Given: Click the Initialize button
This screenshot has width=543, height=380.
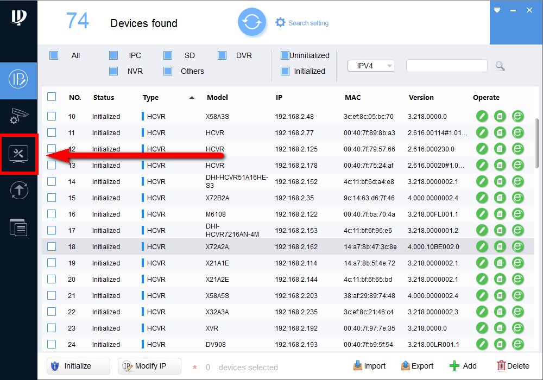Looking at the screenshot, I should tap(78, 366).
